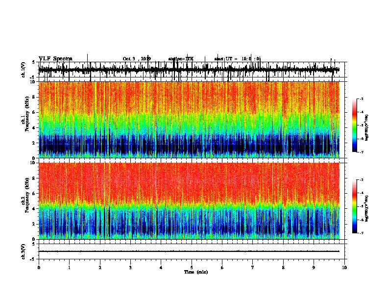Image resolution: width=388 pixels, height=300 pixels.
Task: Click the "-3" value on ch.2 color bar
Action: click(x=361, y=180)
